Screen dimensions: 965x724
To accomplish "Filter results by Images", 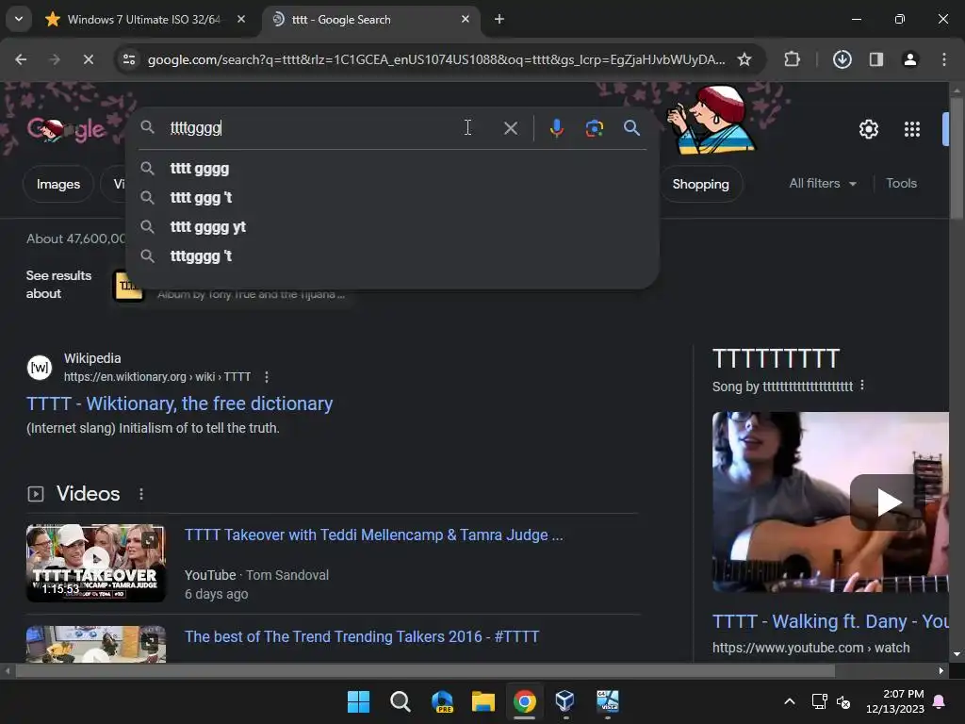I will [57, 184].
